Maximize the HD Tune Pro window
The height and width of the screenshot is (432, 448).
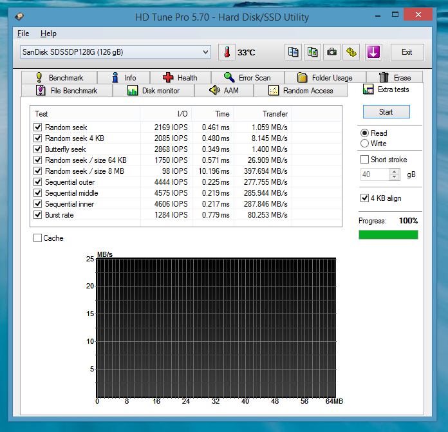click(x=395, y=15)
